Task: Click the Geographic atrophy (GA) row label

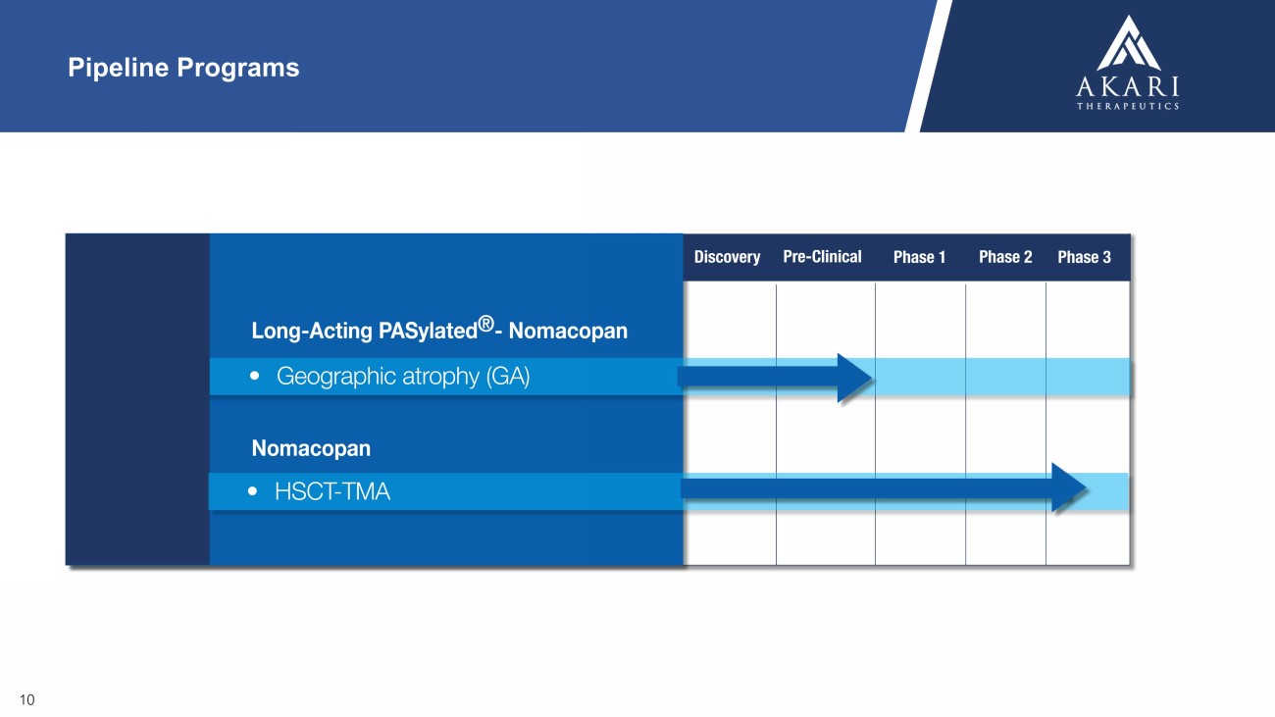Action: tap(402, 377)
